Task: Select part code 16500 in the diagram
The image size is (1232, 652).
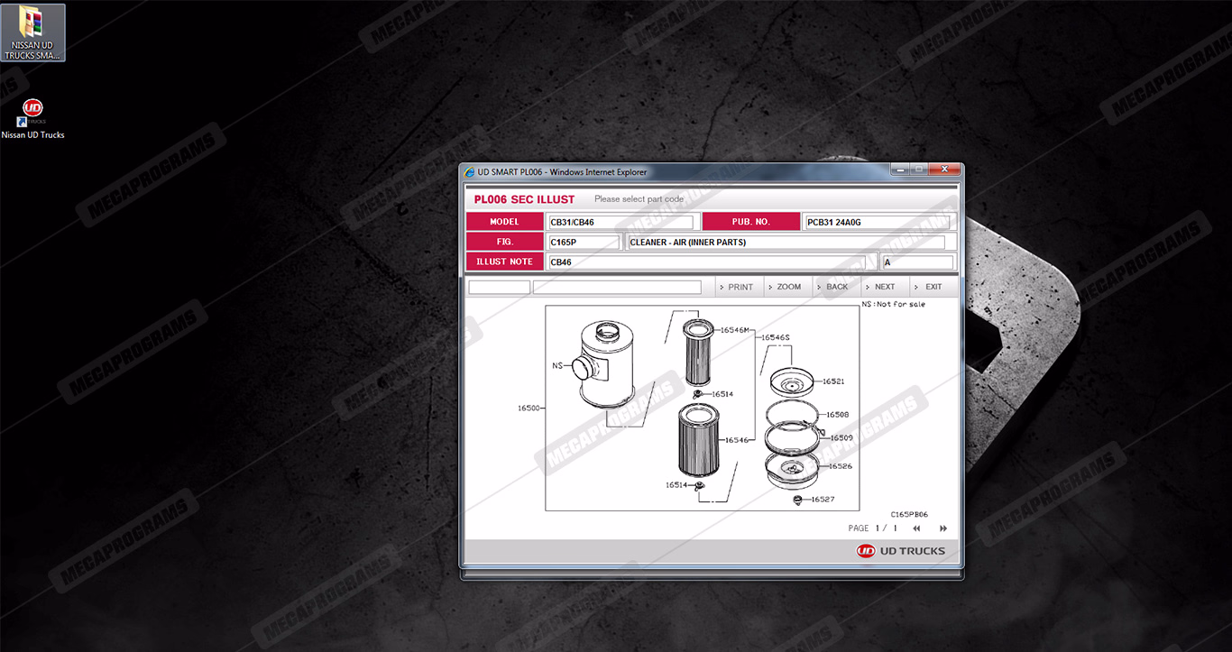Action: coord(529,409)
